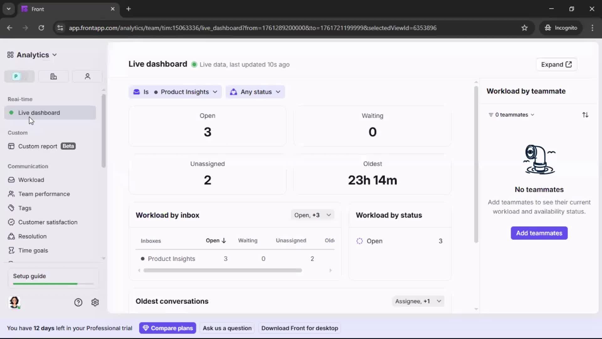Viewport: 602px width, 339px height.
Task: Open Download Front for desktop link
Action: pyautogui.click(x=299, y=328)
